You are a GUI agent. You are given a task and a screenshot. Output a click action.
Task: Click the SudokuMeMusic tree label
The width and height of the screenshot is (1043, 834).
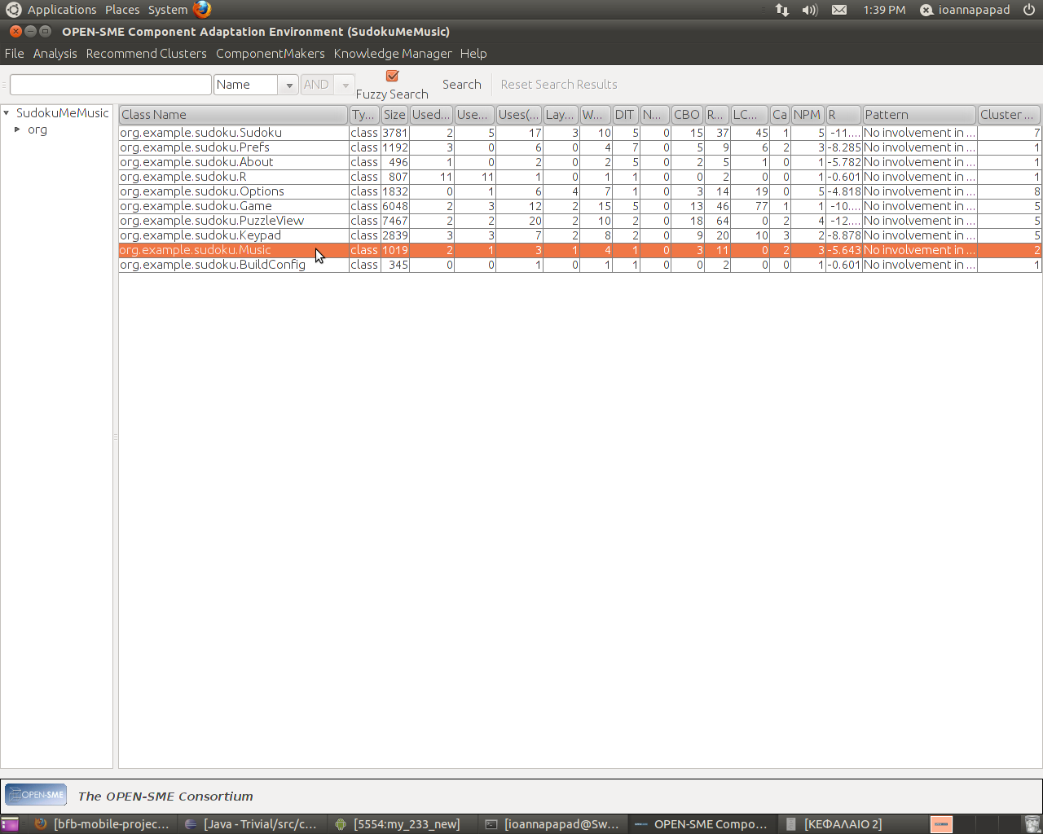62,113
